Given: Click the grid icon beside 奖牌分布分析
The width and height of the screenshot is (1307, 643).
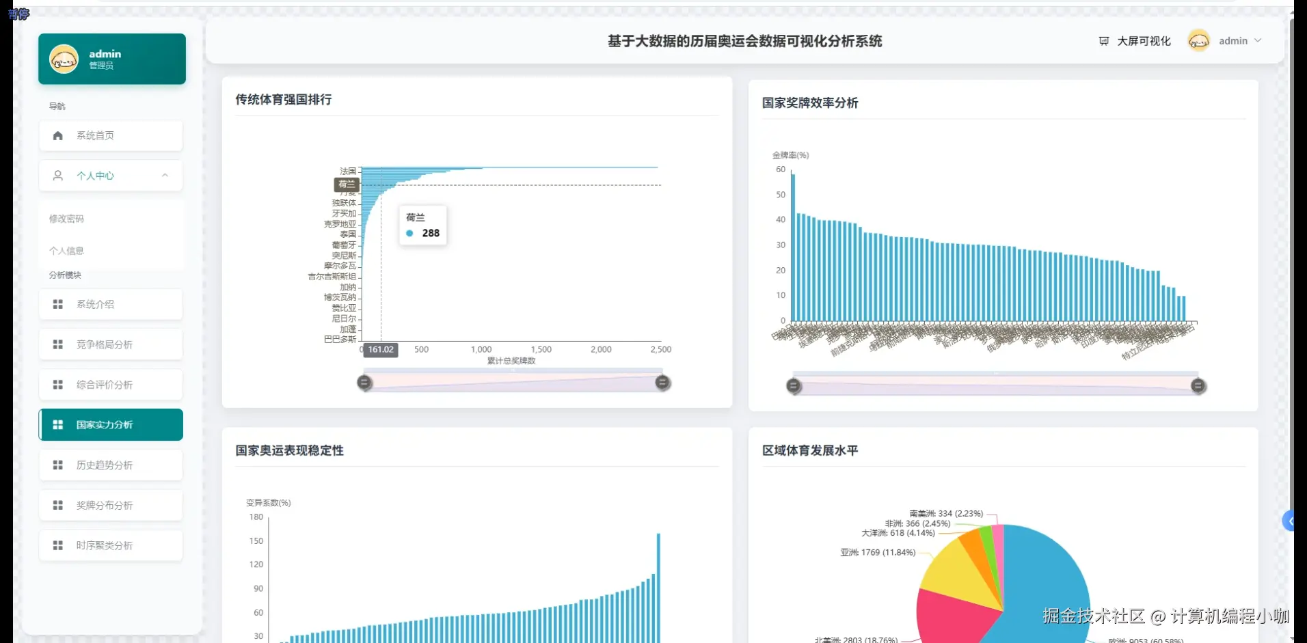Looking at the screenshot, I should click(x=58, y=505).
